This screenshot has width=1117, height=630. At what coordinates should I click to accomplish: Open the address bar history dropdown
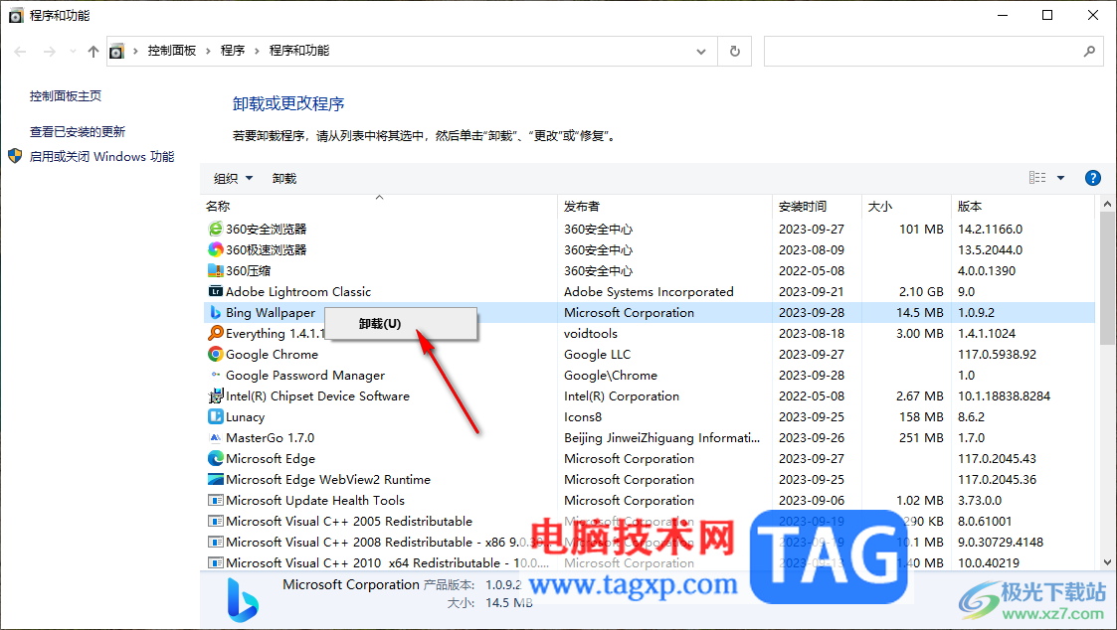[701, 52]
